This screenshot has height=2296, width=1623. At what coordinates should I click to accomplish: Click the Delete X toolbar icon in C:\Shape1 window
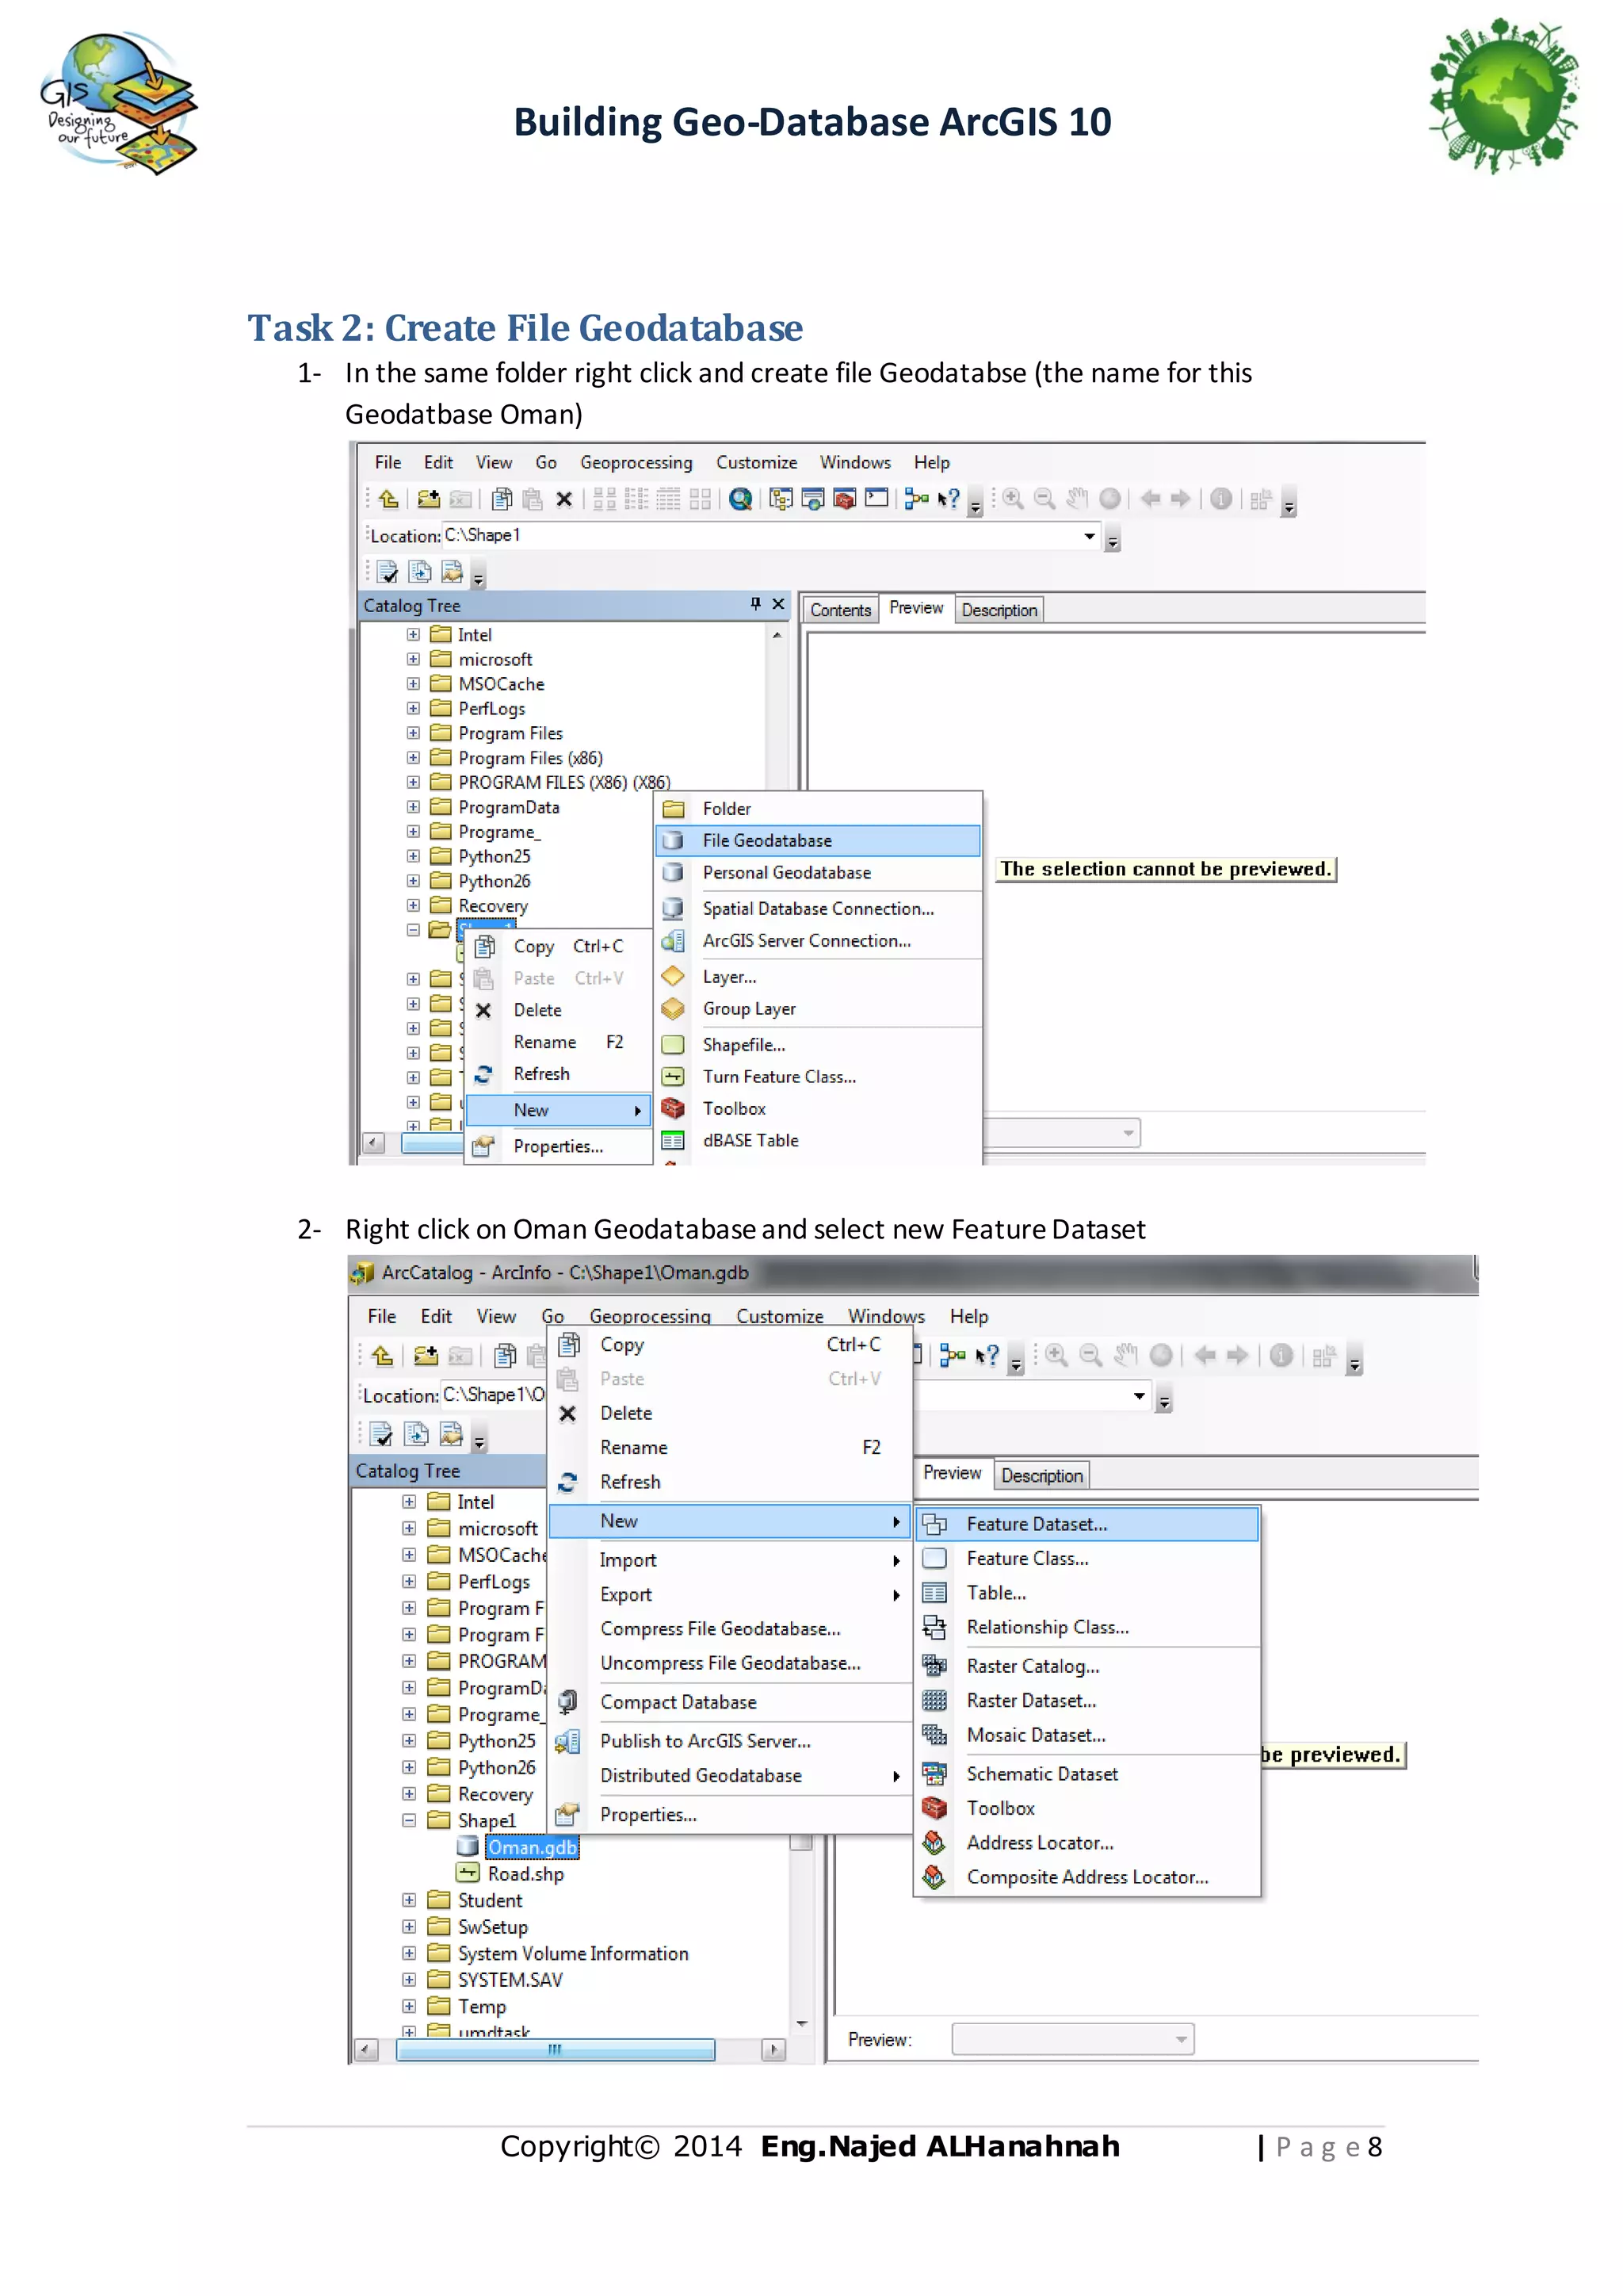(565, 499)
